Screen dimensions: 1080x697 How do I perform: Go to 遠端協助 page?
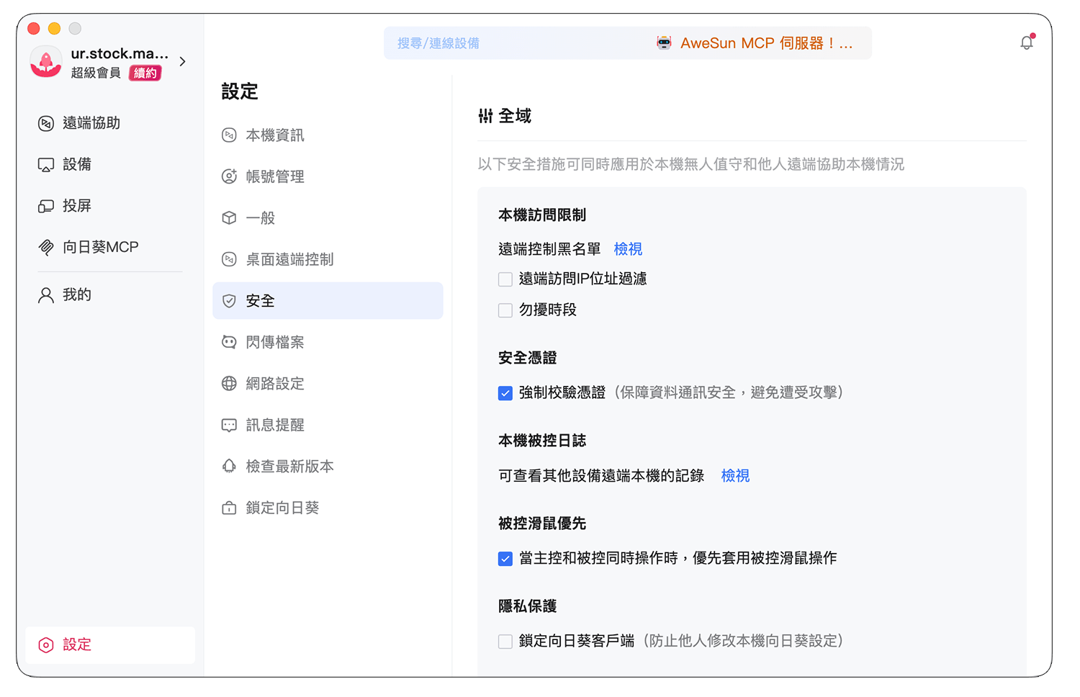click(x=110, y=124)
